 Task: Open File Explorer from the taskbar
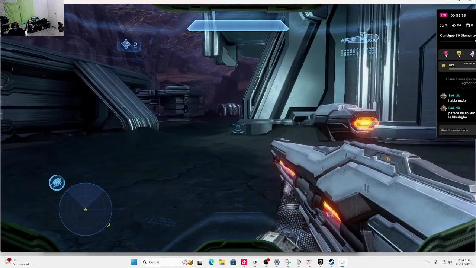tap(222, 262)
